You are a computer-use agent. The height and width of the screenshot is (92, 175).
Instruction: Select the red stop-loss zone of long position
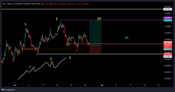click(95, 49)
